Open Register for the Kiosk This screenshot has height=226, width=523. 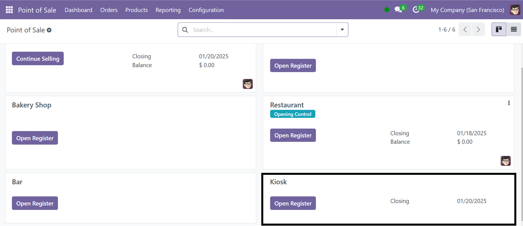[293, 203]
